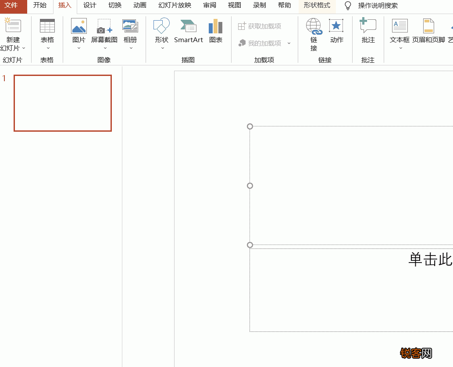Insert a text box with 文本框 icon
This screenshot has height=367, width=453.
pos(400,26)
